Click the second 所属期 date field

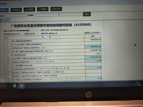pyautogui.click(x=71, y=14)
